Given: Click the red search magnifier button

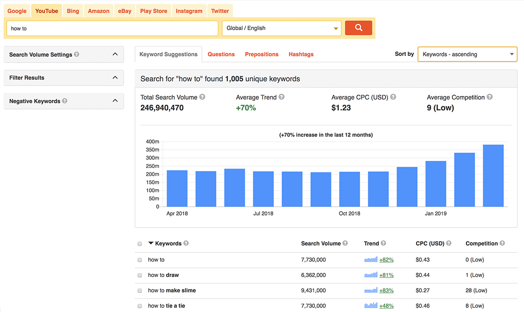Looking at the screenshot, I should click(x=358, y=28).
